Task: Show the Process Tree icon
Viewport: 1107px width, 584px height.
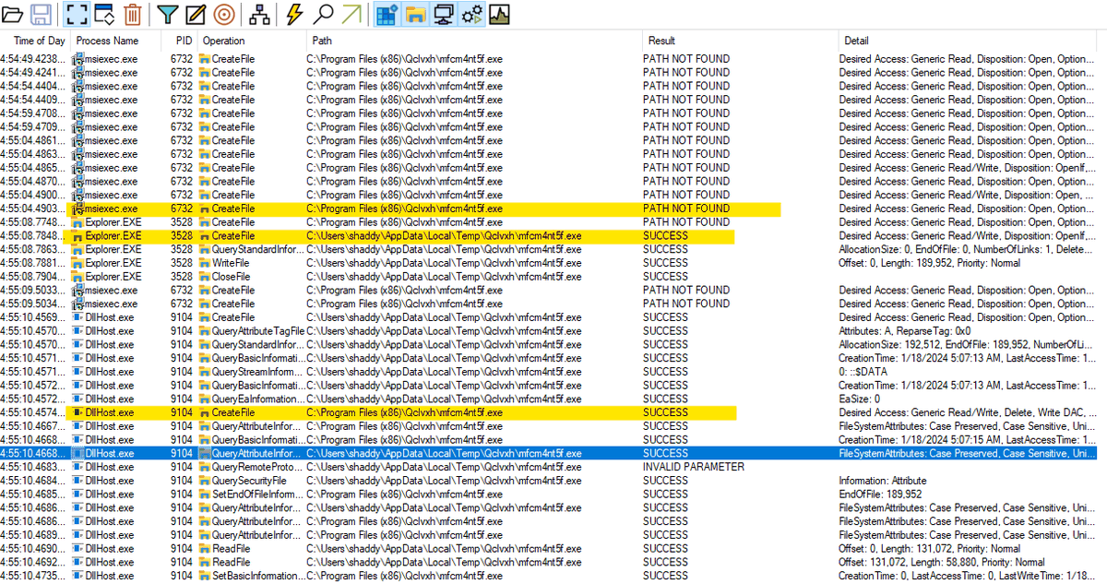Action: [259, 14]
